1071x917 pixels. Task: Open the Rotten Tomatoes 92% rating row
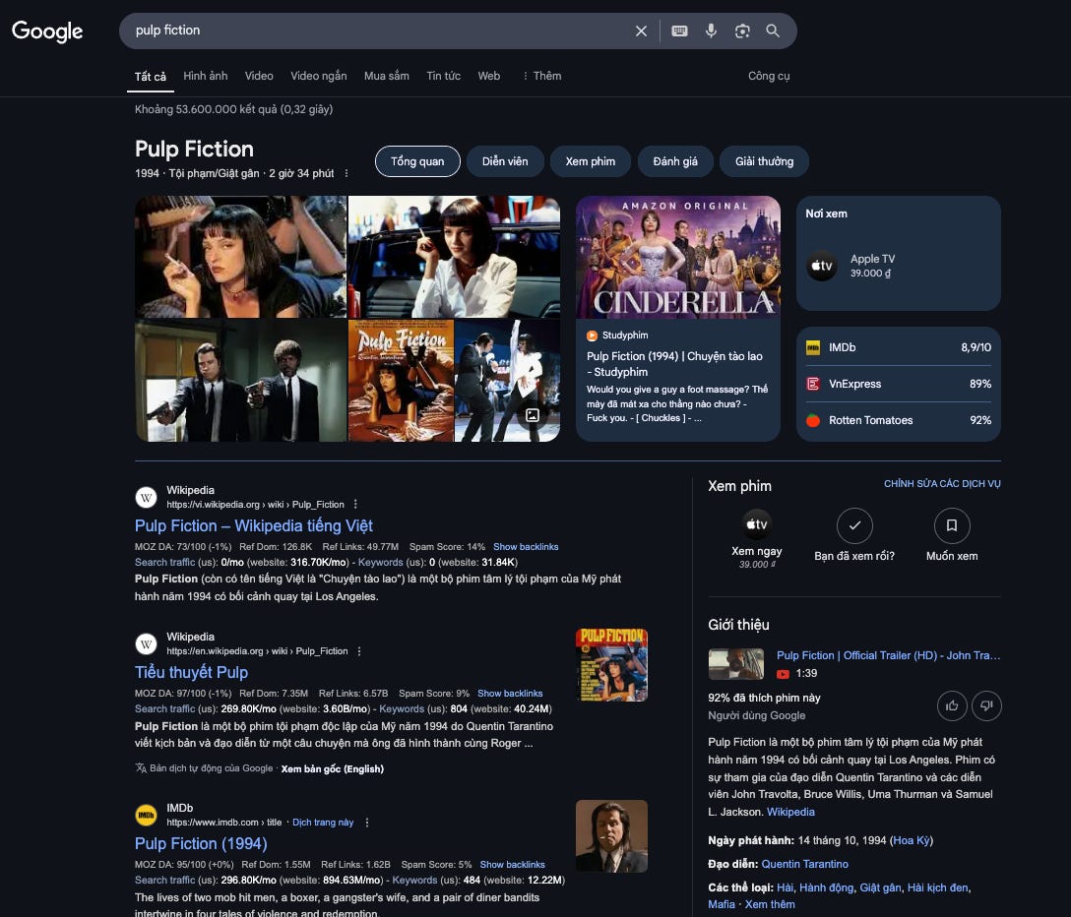[898, 420]
